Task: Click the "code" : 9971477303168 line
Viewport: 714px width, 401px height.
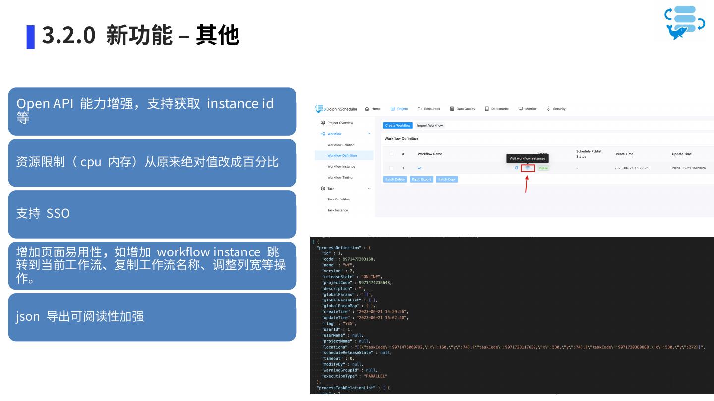Action: [x=348, y=259]
